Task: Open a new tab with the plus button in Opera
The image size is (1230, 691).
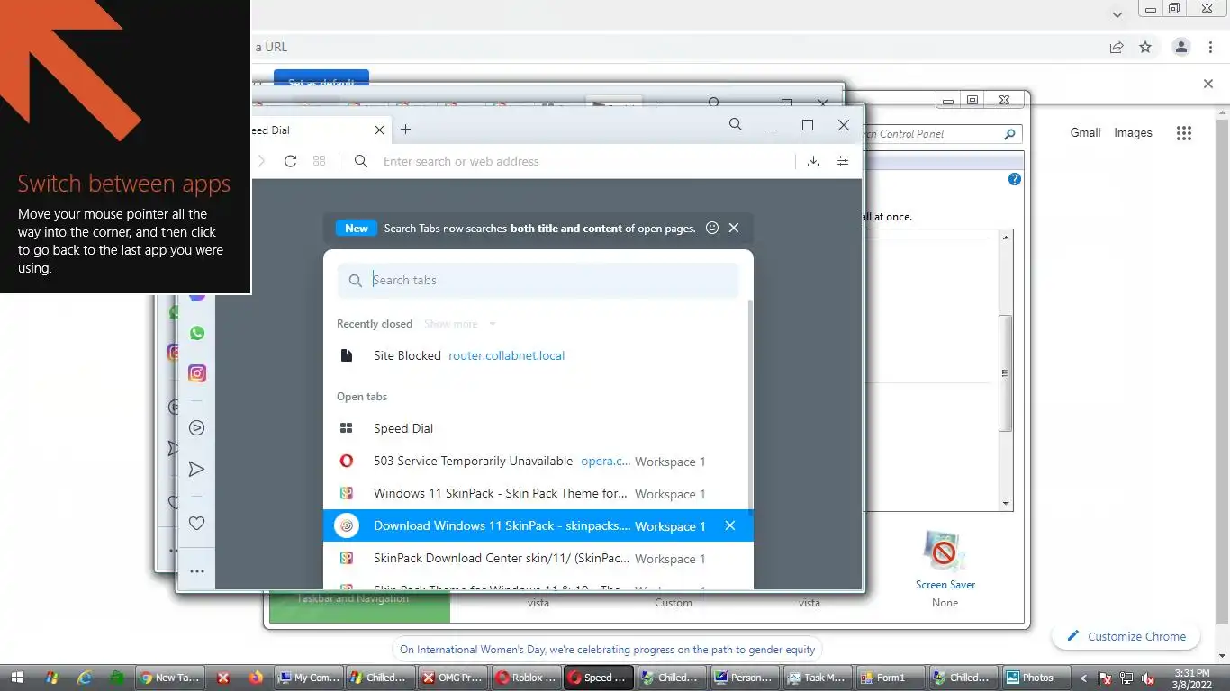Action: (405, 130)
